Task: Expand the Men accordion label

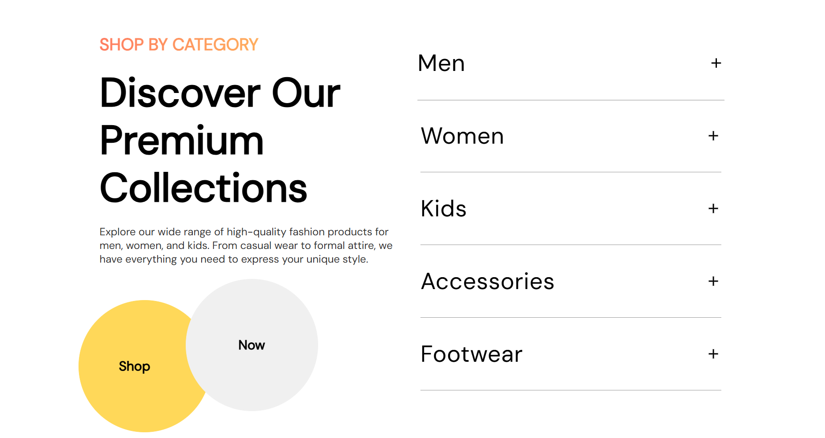Action: pyautogui.click(x=441, y=63)
